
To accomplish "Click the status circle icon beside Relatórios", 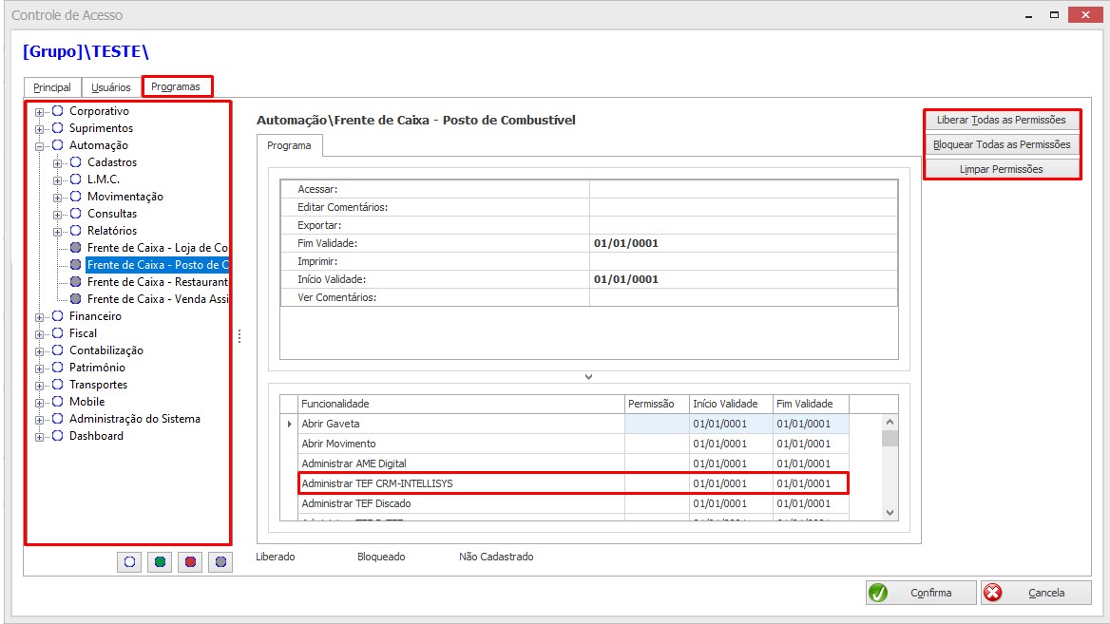I will pos(76,230).
